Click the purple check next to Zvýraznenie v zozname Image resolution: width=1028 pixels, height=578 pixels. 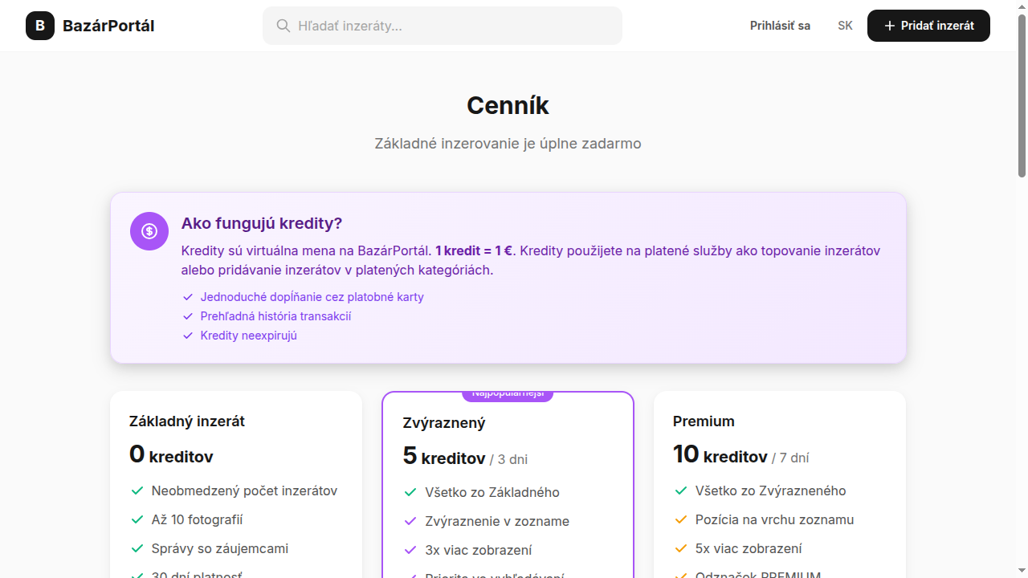coord(409,521)
